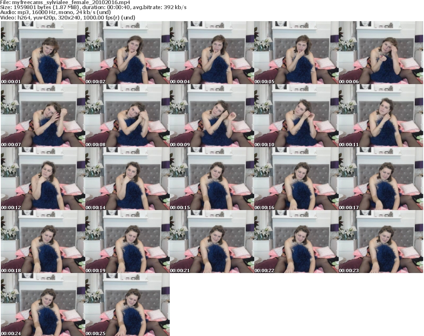Pick the thumbnail at 00:00:10

click(296, 116)
